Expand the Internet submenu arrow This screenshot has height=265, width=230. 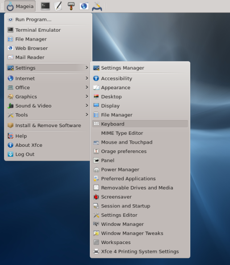(87, 78)
